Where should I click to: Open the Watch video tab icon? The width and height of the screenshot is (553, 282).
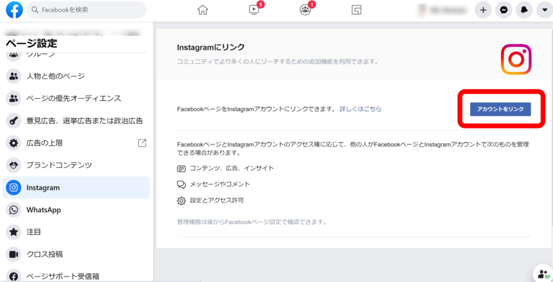(254, 10)
